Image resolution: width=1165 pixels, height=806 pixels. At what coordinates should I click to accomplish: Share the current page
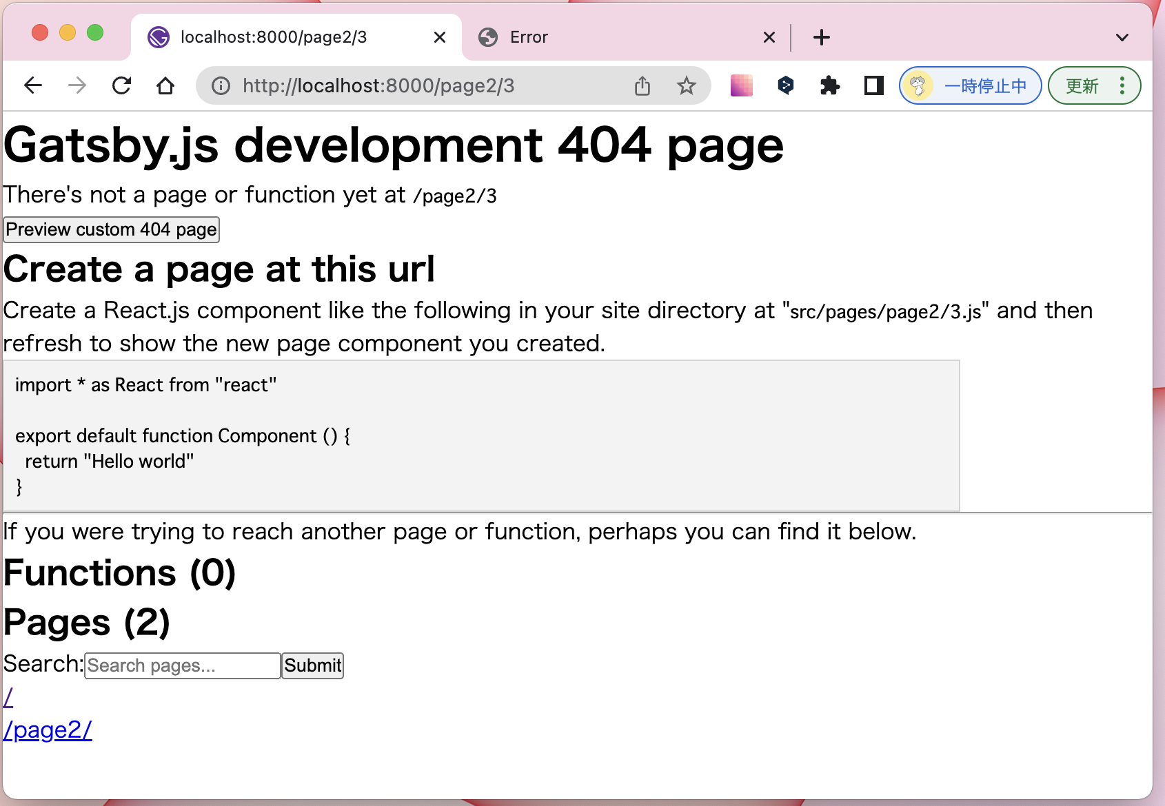642,85
